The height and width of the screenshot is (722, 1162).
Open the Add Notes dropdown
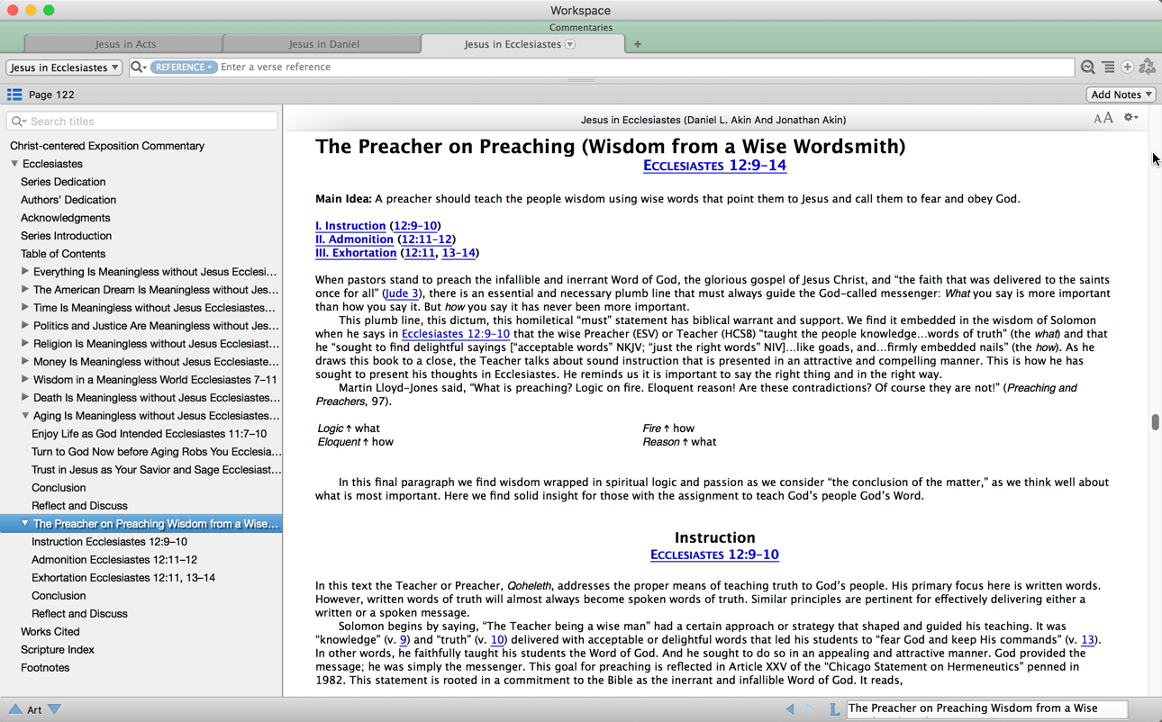[1121, 95]
